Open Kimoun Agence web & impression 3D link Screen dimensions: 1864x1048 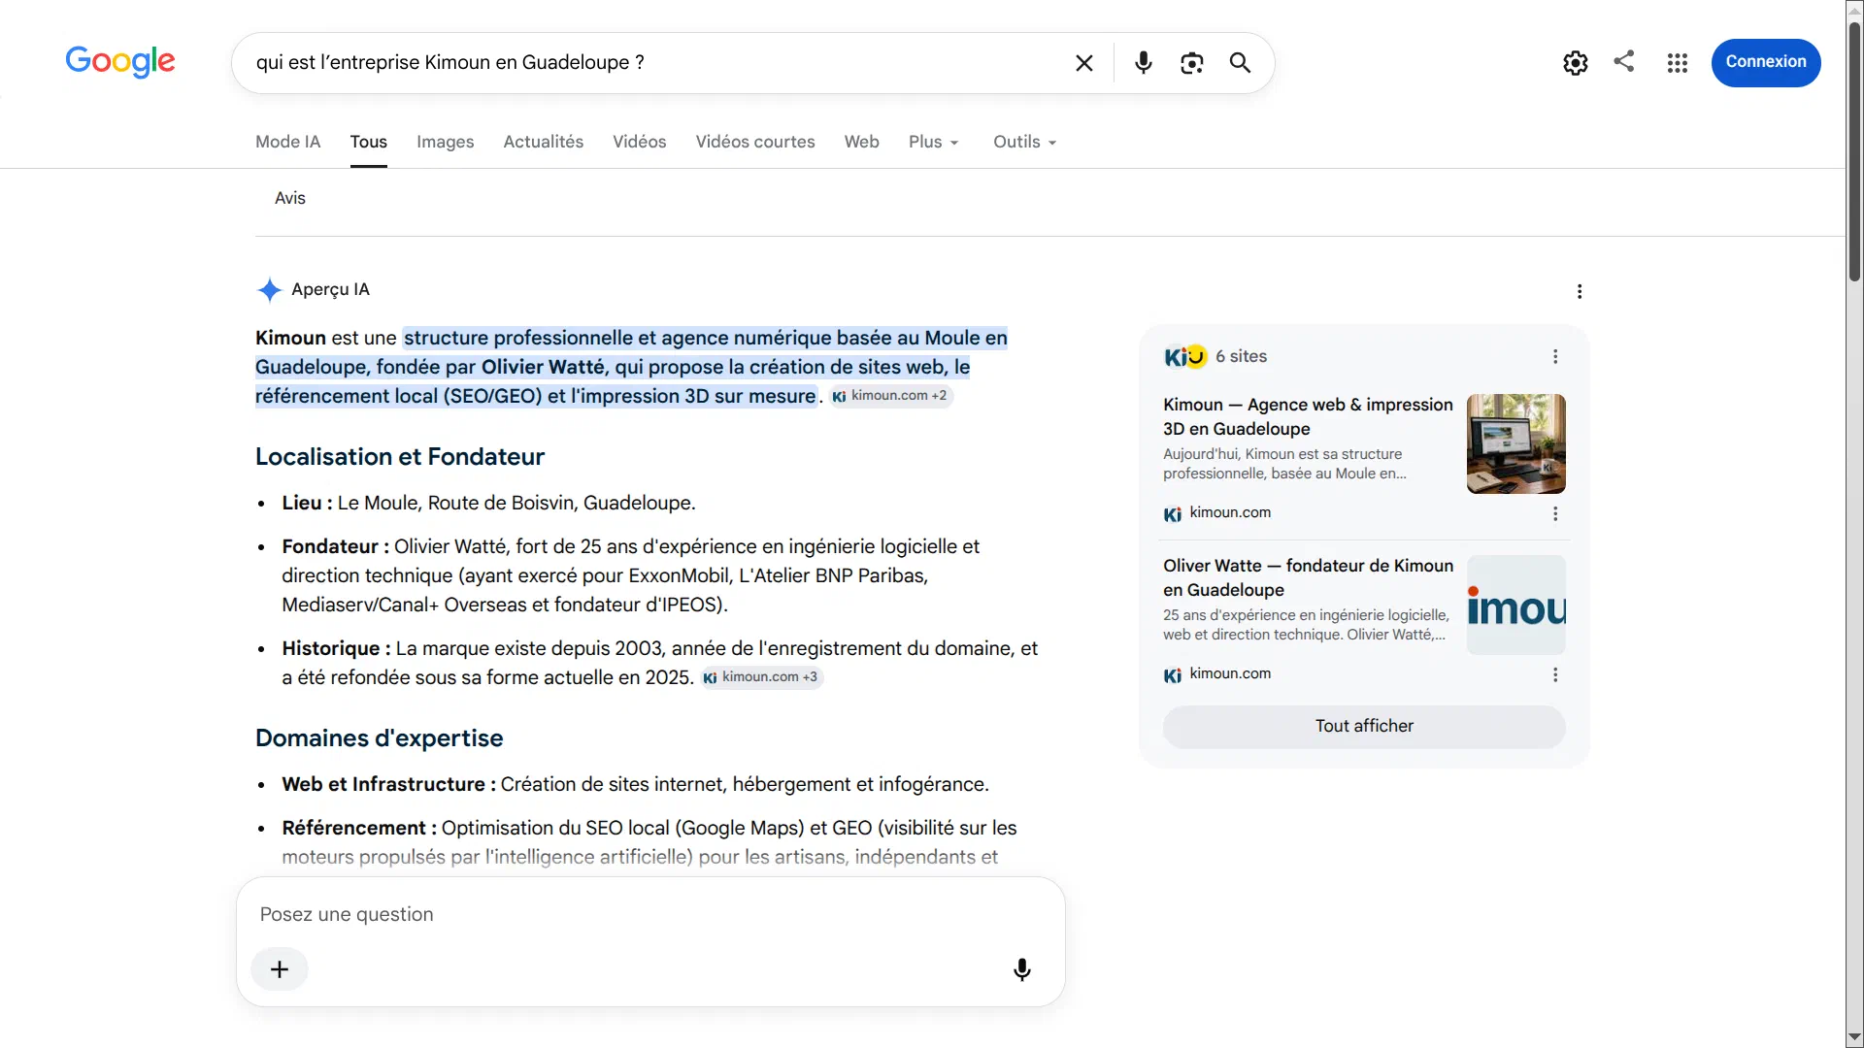1308,416
